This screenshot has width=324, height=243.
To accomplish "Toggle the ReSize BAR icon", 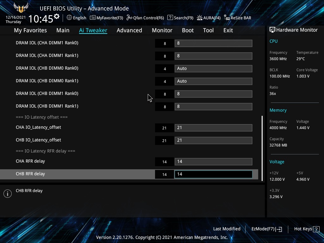I will pos(227,18).
